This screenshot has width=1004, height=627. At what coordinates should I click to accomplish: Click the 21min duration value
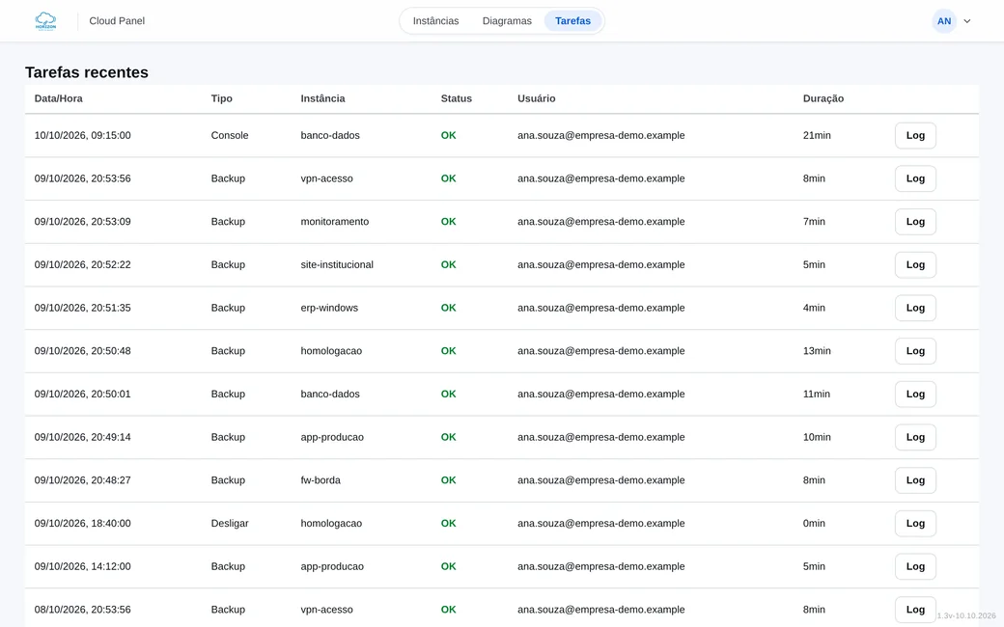(817, 136)
